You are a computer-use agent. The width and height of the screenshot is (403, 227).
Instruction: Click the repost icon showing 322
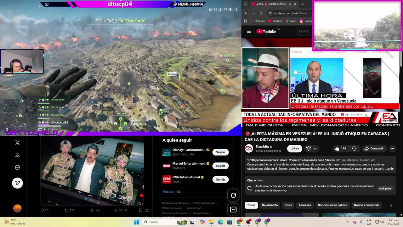67,210
